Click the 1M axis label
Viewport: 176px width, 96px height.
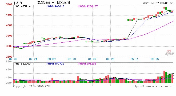pyautogui.click(x=11, y=53)
